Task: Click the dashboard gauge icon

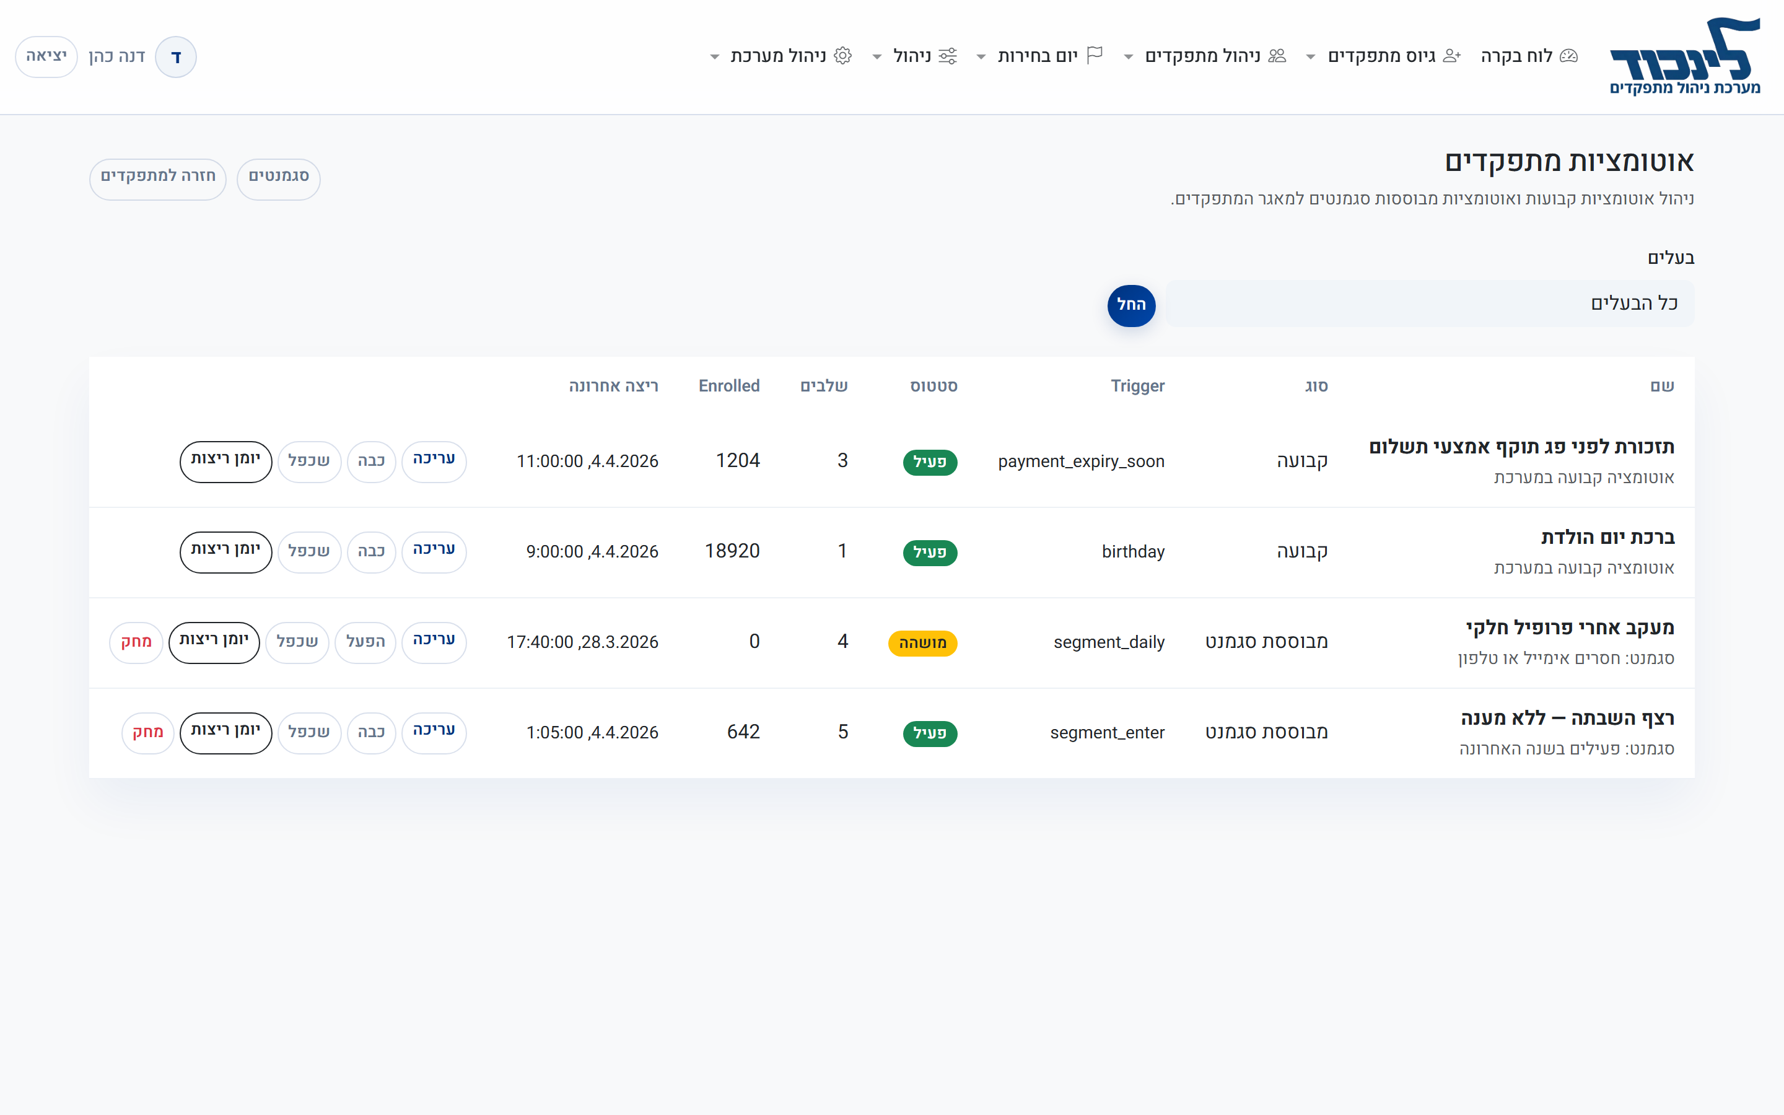Action: pos(1570,56)
